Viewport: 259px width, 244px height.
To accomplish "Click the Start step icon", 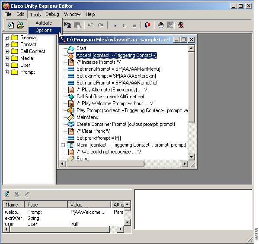I will pos(71,48).
